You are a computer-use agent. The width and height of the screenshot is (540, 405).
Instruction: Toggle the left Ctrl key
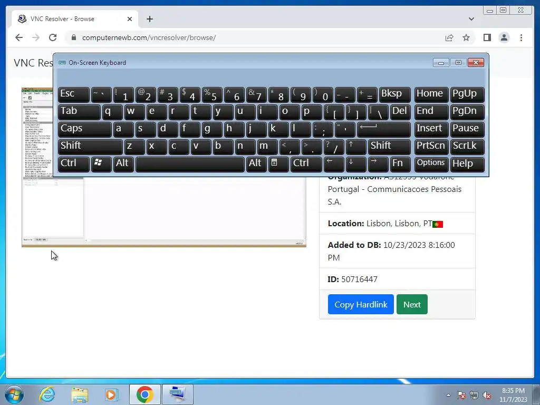74,164
